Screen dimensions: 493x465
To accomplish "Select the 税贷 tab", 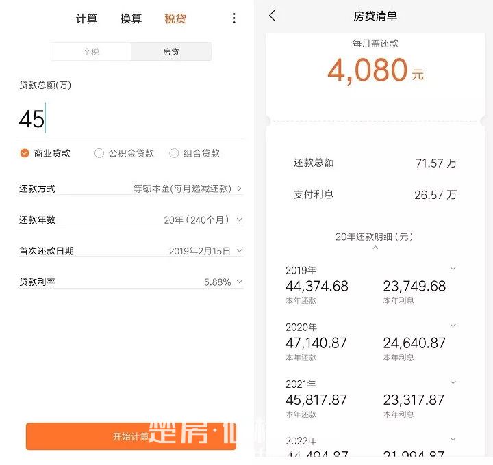I will (x=175, y=18).
